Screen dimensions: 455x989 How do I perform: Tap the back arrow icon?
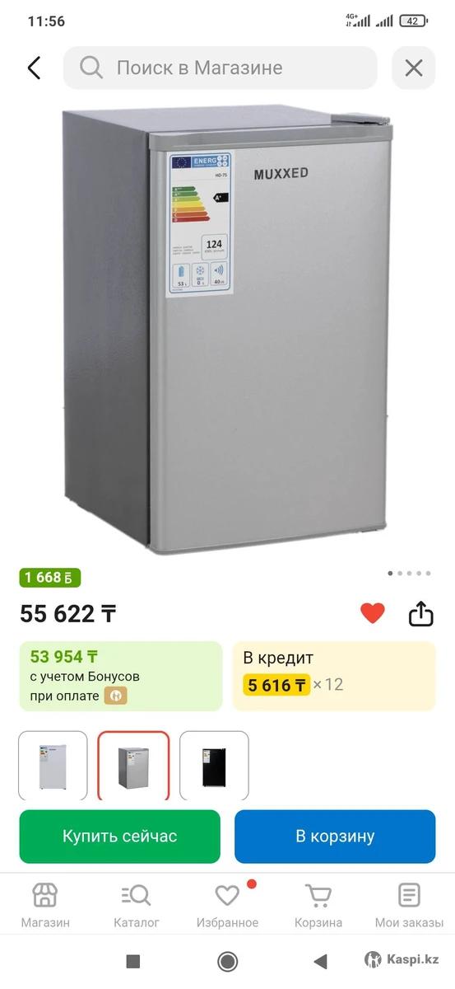tap(34, 68)
